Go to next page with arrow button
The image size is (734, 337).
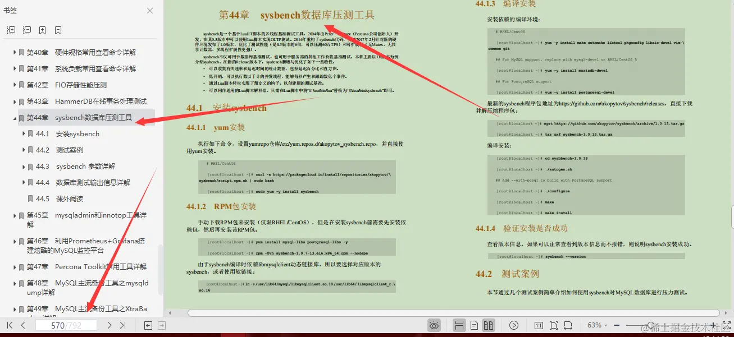pos(109,324)
